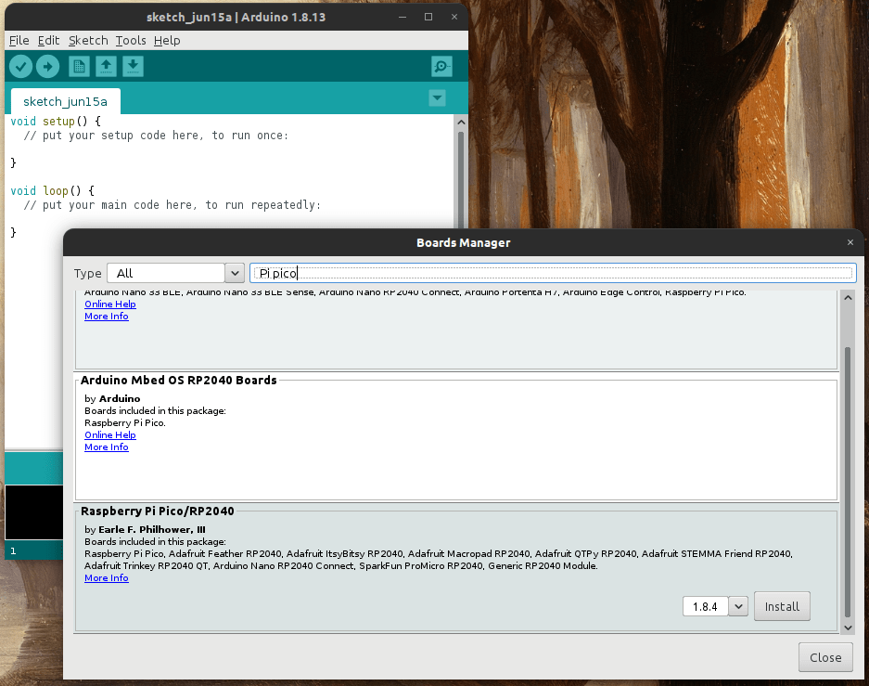Open More Info for Earle Philhower package
This screenshot has width=869, height=686.
click(x=106, y=577)
